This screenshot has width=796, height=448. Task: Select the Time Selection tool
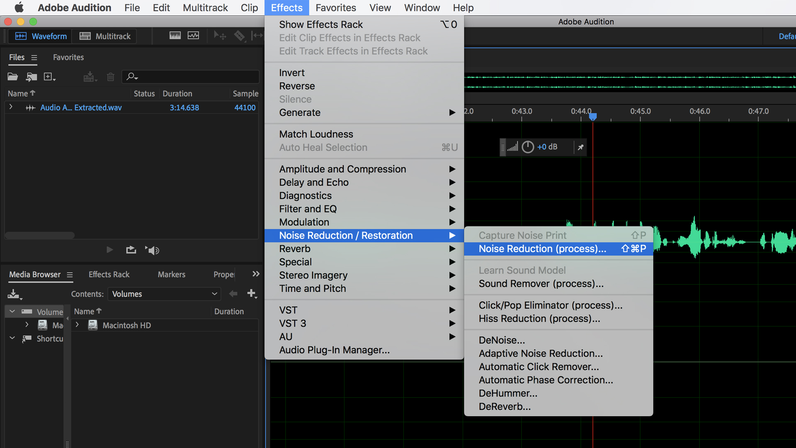tap(257, 36)
